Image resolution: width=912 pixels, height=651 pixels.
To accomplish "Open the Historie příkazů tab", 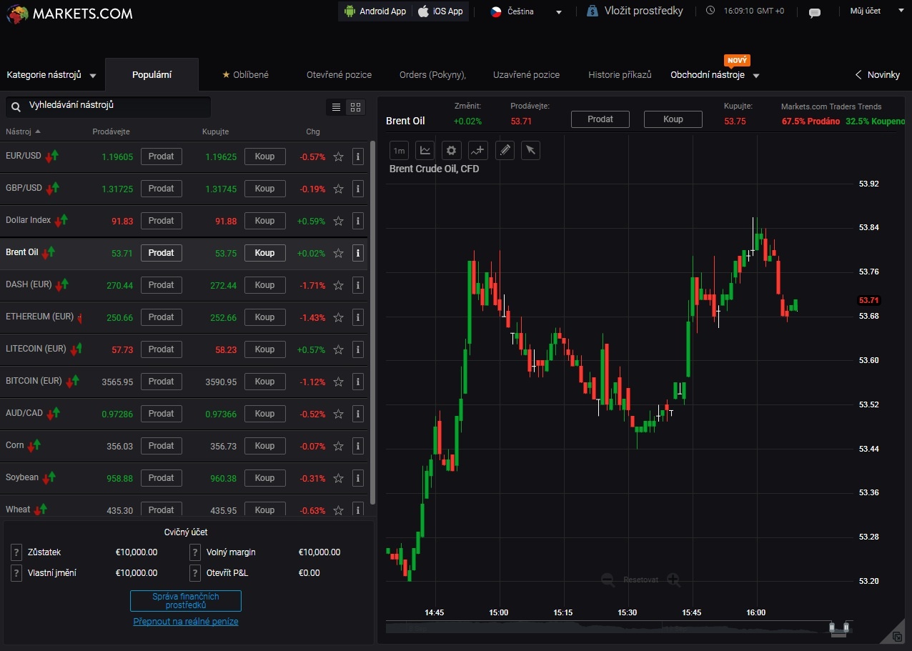I will tap(620, 75).
